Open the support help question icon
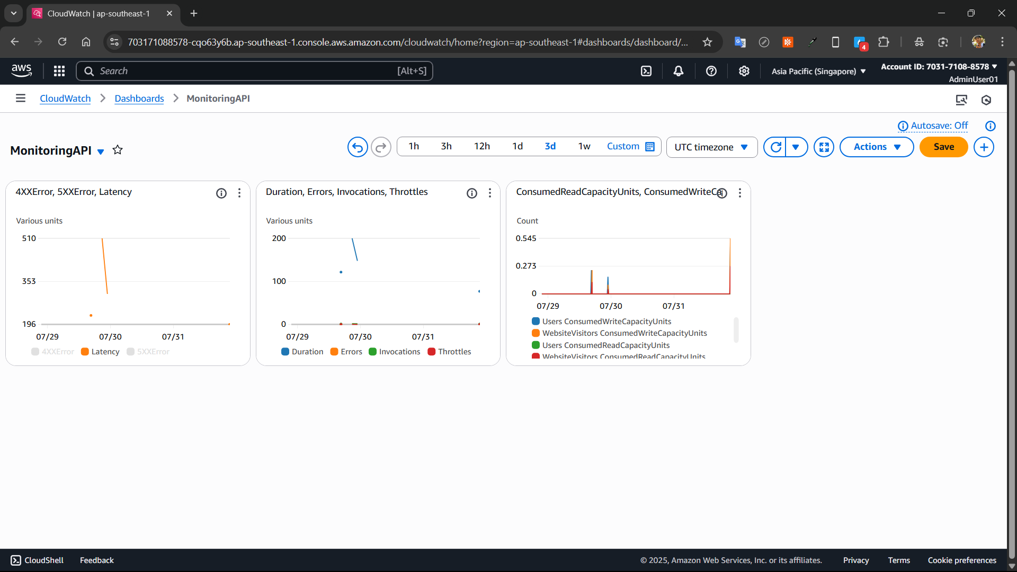The width and height of the screenshot is (1017, 572). (711, 71)
